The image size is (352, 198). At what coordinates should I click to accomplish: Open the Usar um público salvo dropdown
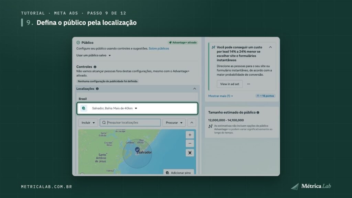pyautogui.click(x=93, y=55)
